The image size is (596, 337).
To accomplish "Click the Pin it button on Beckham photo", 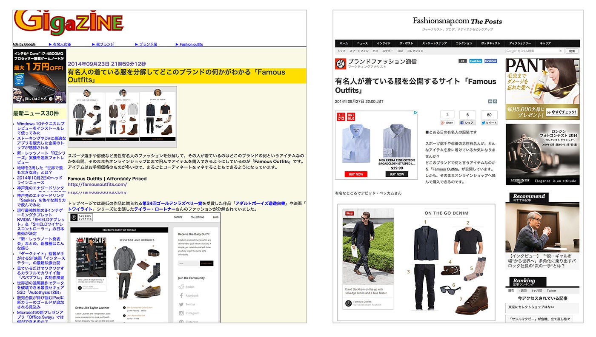I will click(x=350, y=213).
